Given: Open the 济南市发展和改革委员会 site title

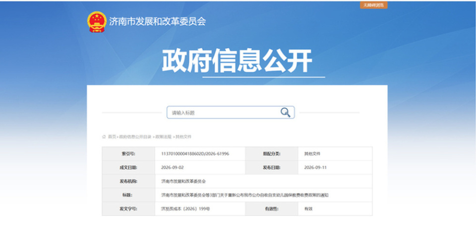Looking at the screenshot, I should coord(157,21).
